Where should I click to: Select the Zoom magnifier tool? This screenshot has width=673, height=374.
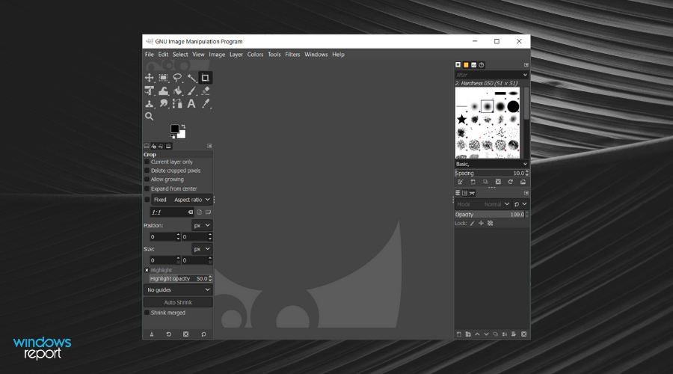point(149,117)
